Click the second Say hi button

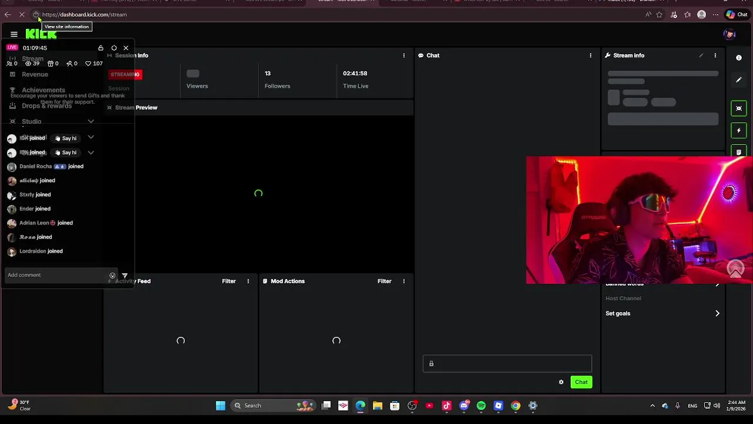[x=66, y=153]
